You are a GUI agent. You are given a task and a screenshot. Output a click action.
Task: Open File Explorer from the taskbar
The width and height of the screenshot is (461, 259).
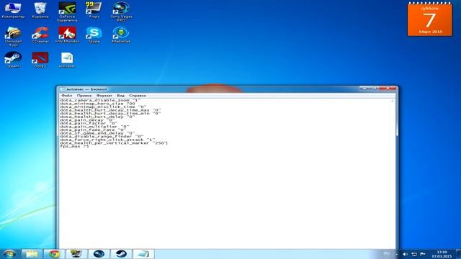click(x=32, y=254)
